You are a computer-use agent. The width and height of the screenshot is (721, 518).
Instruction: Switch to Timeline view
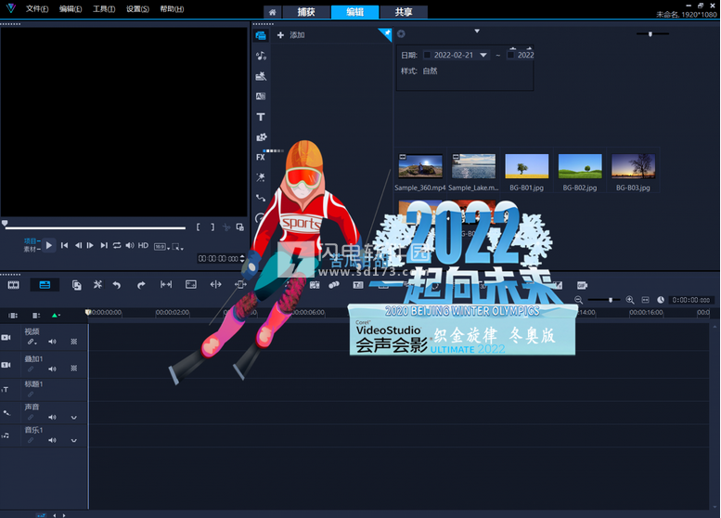[45, 285]
